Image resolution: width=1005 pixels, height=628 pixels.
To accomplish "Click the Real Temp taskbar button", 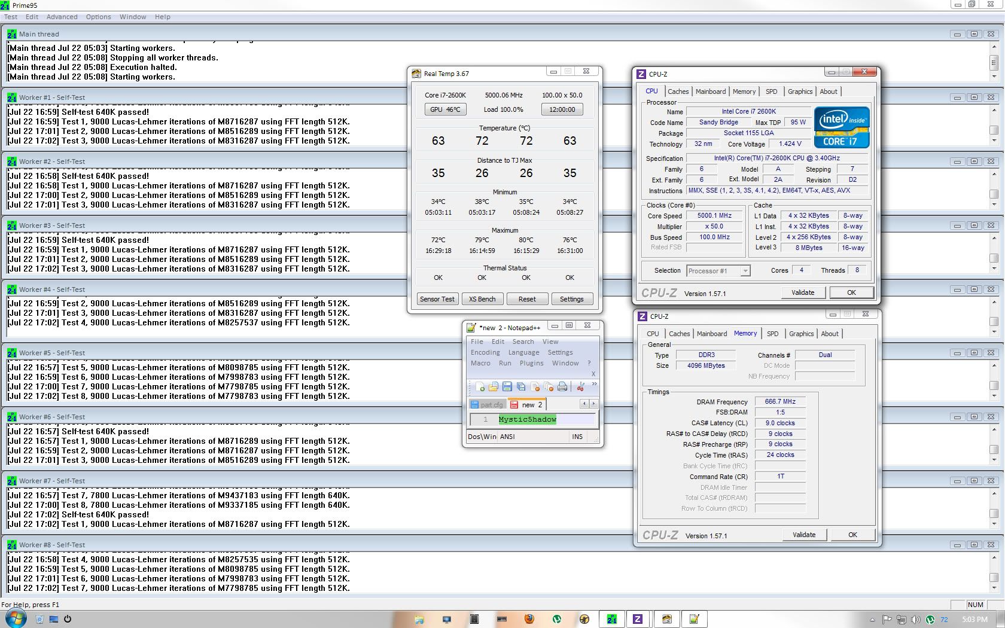I will pyautogui.click(x=666, y=619).
